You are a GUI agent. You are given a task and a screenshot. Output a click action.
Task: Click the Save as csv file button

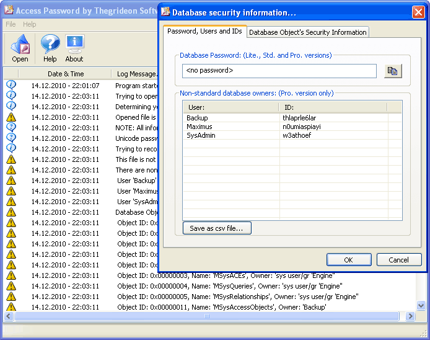tap(217, 228)
